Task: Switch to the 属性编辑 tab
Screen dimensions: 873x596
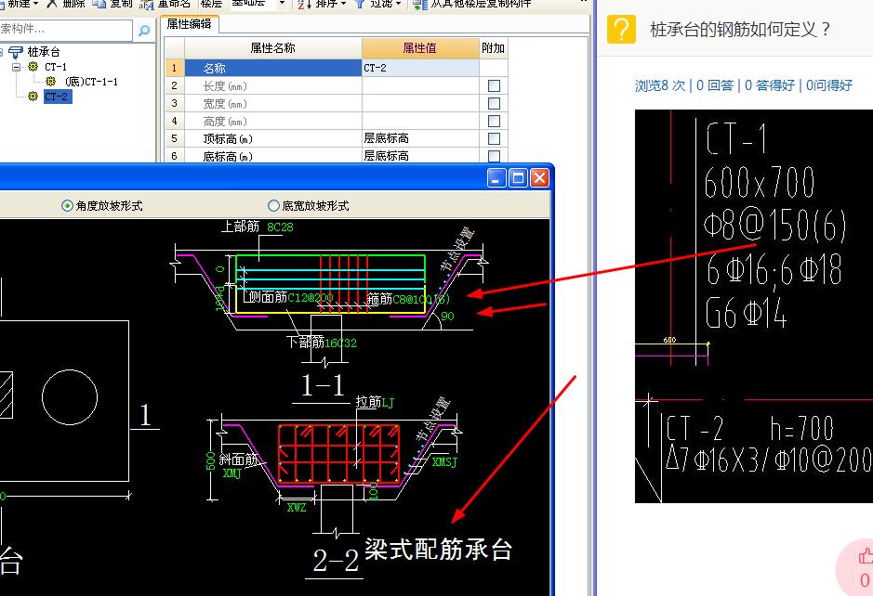Action: pos(189,24)
